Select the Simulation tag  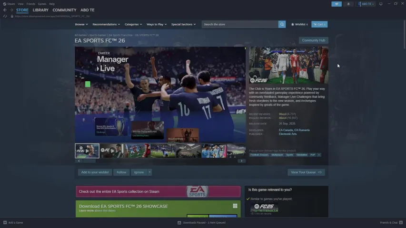[x=302, y=155]
